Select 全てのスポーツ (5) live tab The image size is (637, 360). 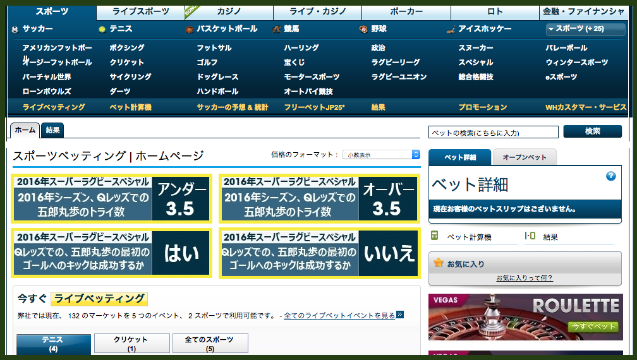[210, 344]
